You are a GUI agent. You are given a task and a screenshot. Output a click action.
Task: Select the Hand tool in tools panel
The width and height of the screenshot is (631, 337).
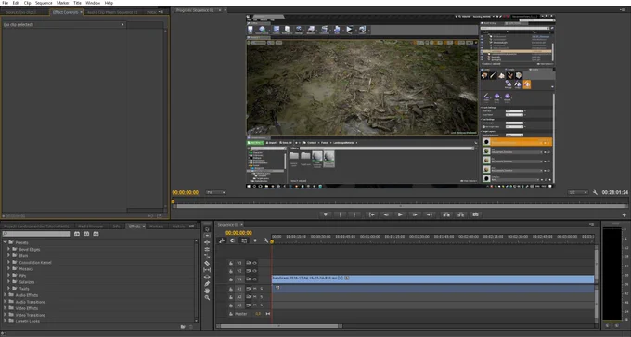[207, 291]
